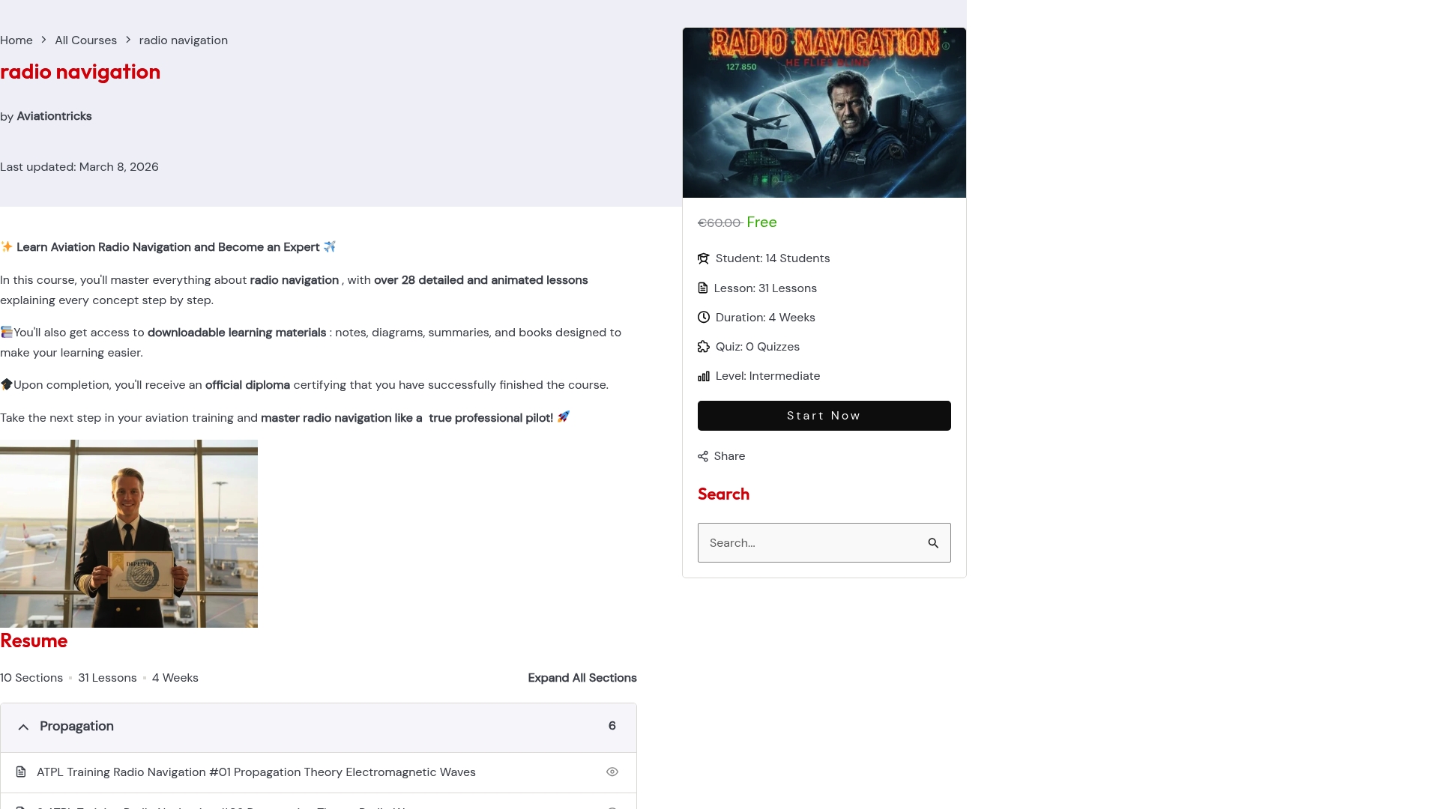Click Expand All Sections

582,677
